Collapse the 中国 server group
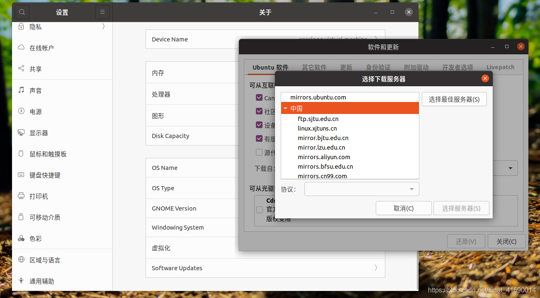The width and height of the screenshot is (540, 298). tap(286, 109)
